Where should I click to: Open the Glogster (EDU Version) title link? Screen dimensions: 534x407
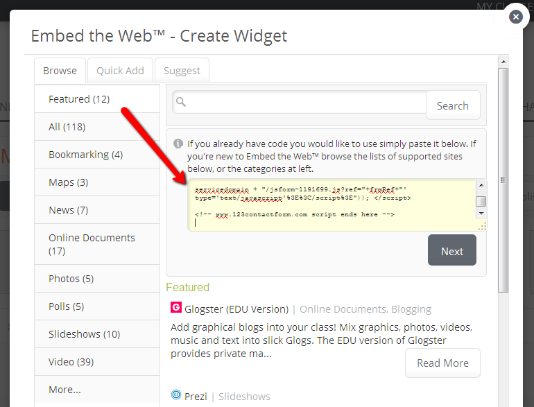[236, 309]
